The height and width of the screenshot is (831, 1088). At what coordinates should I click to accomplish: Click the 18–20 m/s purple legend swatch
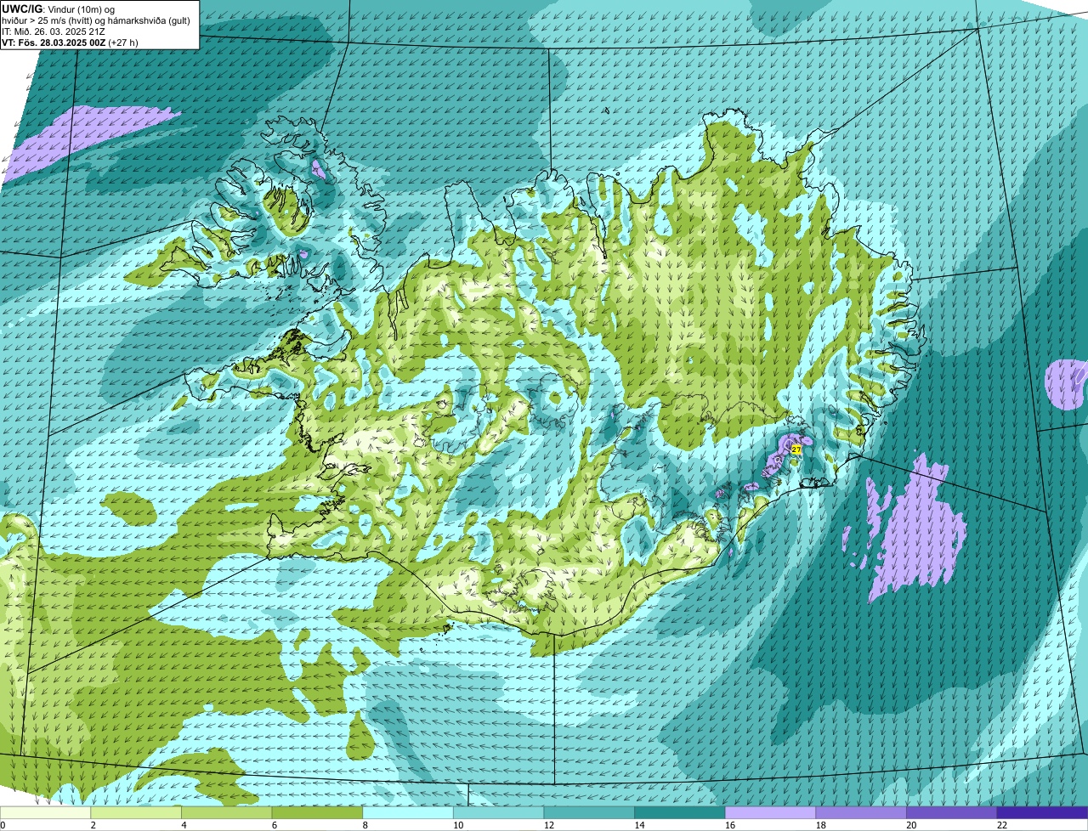tap(861, 812)
